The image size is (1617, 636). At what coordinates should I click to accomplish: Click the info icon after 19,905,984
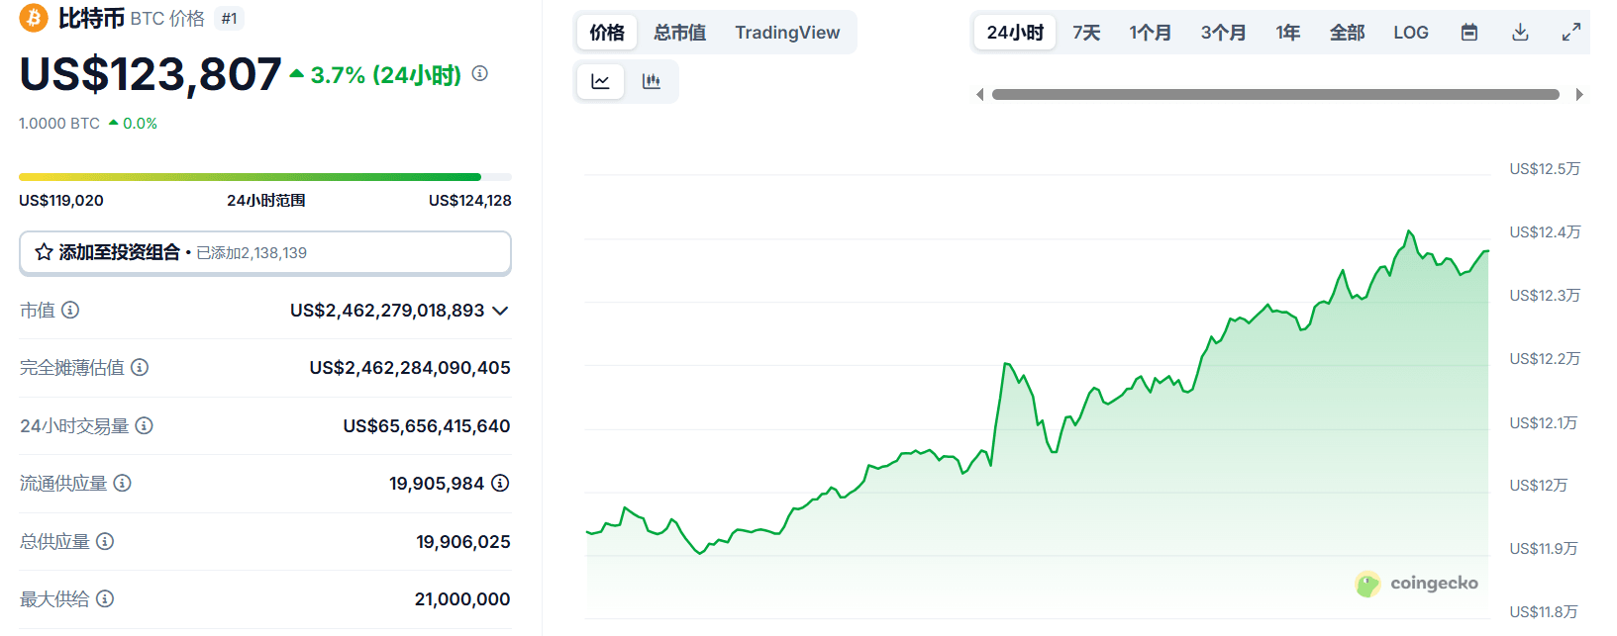[501, 483]
